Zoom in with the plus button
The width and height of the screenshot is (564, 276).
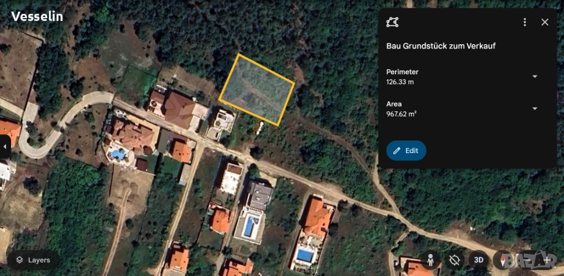tap(547, 260)
